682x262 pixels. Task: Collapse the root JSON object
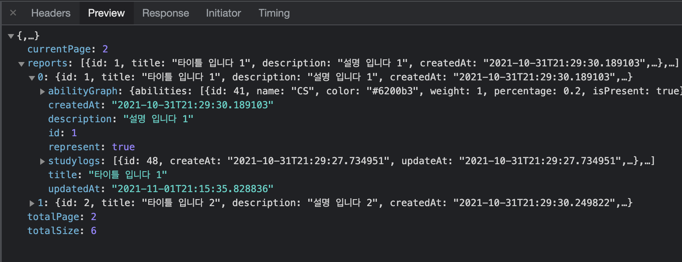10,36
